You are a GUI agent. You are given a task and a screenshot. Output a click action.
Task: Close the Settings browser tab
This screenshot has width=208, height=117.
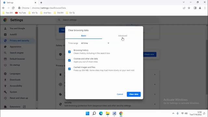[35, 3]
